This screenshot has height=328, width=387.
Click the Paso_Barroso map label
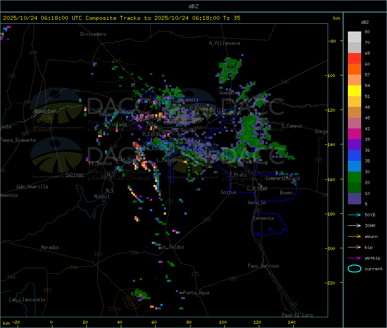tap(263, 266)
